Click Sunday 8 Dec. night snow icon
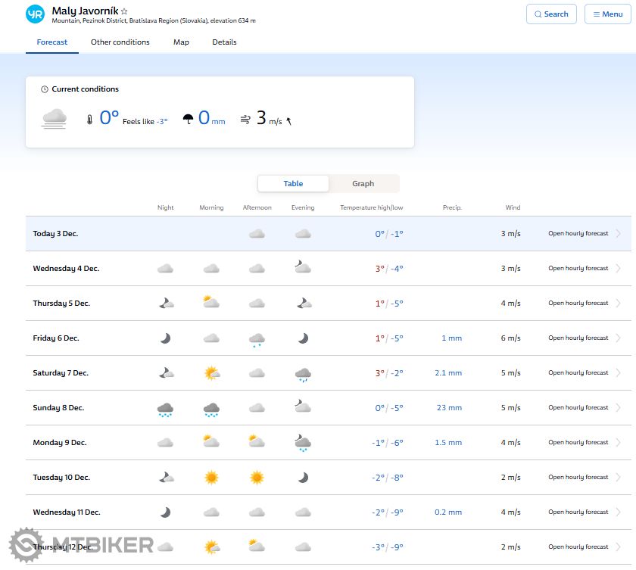 (165, 409)
